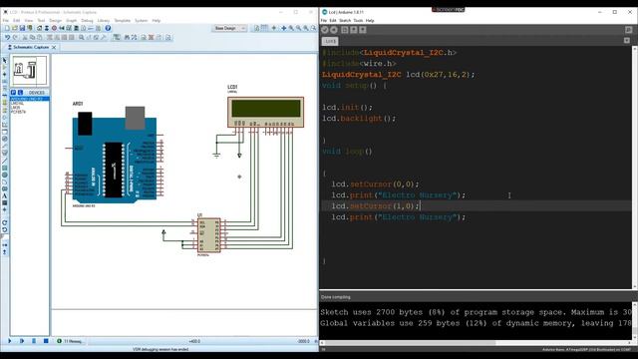The width and height of the screenshot is (638, 359).
Task: Select 2D Circle drawing tool
Action: [4, 175]
